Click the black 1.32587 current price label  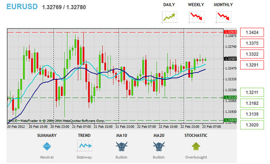pos(230,59)
